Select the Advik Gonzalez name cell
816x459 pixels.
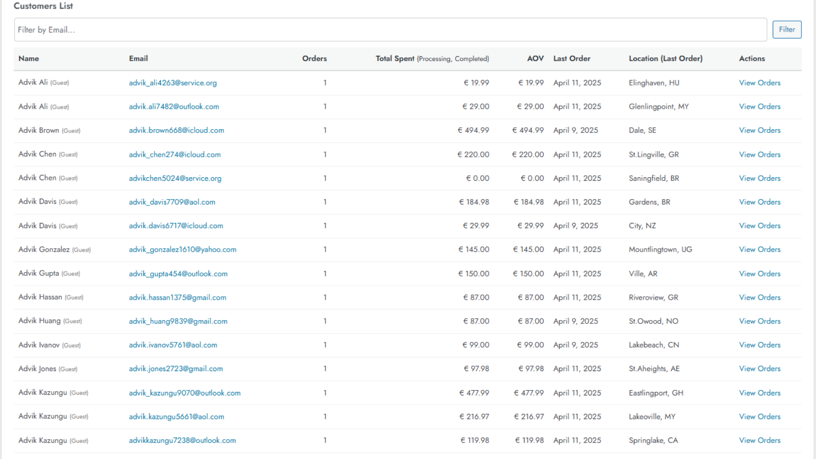[54, 250]
